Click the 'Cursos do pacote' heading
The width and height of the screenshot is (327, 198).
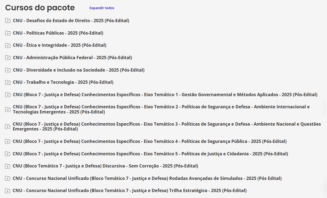point(40,8)
